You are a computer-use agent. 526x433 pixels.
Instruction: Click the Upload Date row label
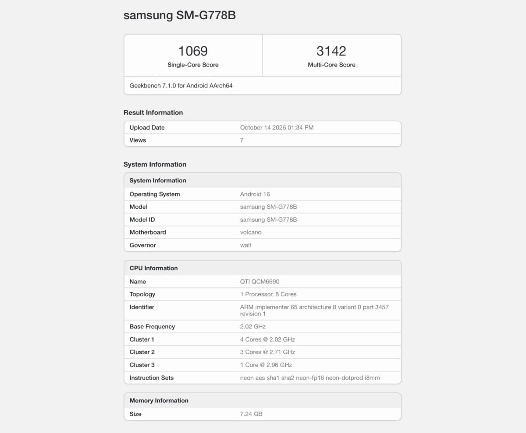pos(147,128)
